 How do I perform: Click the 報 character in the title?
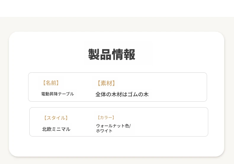click(130, 54)
